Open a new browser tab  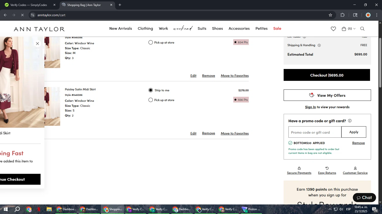120,5
